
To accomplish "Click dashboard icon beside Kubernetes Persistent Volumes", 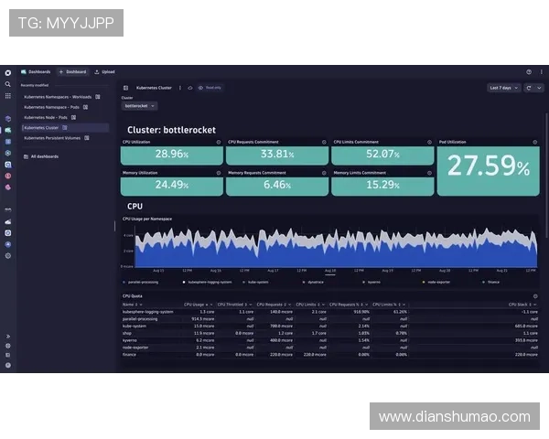I will (x=87, y=138).
